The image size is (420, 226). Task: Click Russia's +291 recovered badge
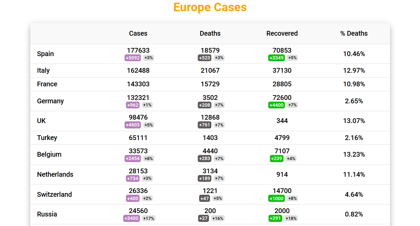275,218
